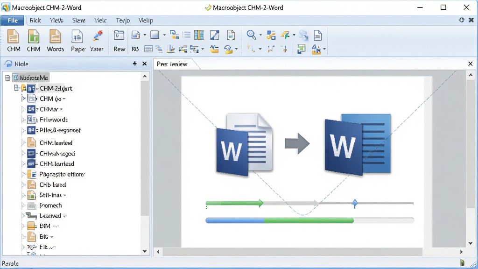Click the green CHM toolbar icon
The height and width of the screenshot is (269, 478).
[34, 41]
